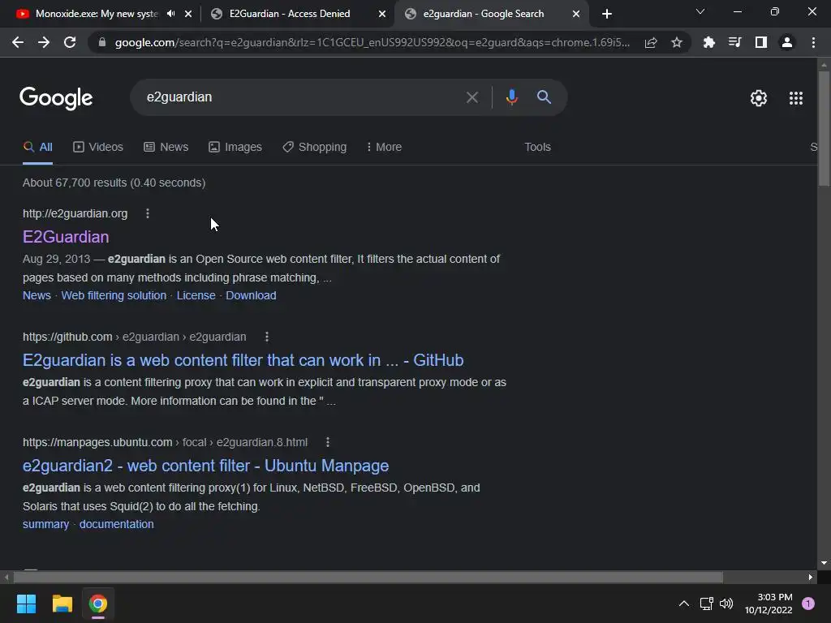Image resolution: width=831 pixels, height=623 pixels.
Task: Switch to the E2Guardian Access Denied tab
Action: pos(290,14)
